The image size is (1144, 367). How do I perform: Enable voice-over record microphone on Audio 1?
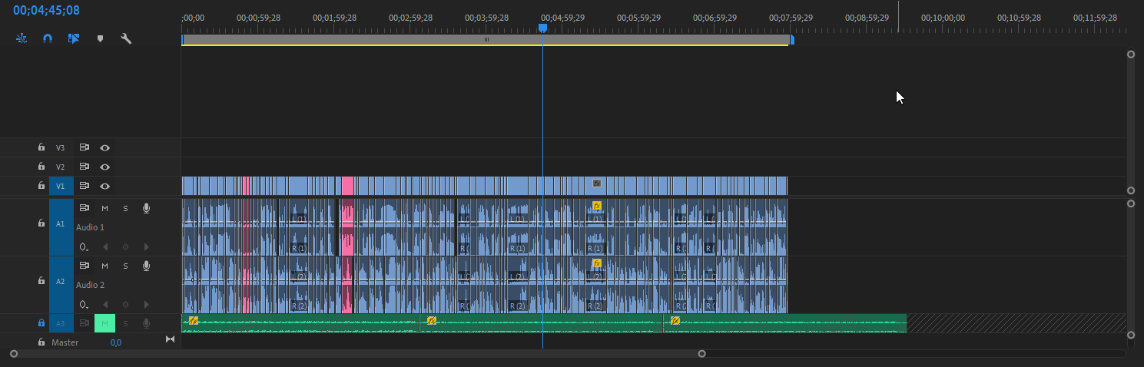tap(146, 208)
